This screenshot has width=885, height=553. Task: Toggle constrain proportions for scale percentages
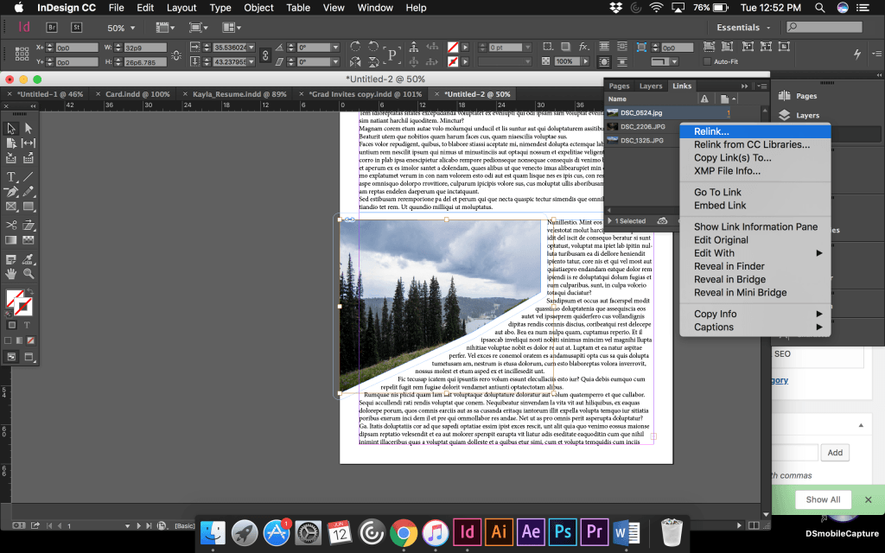point(265,54)
